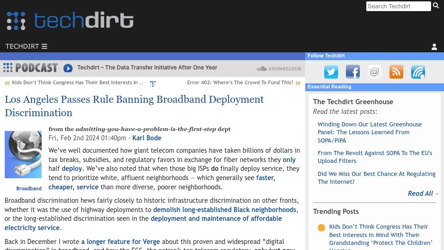
Task: Open podcast title Data Transfer Initiative
Action: [x=147, y=68]
